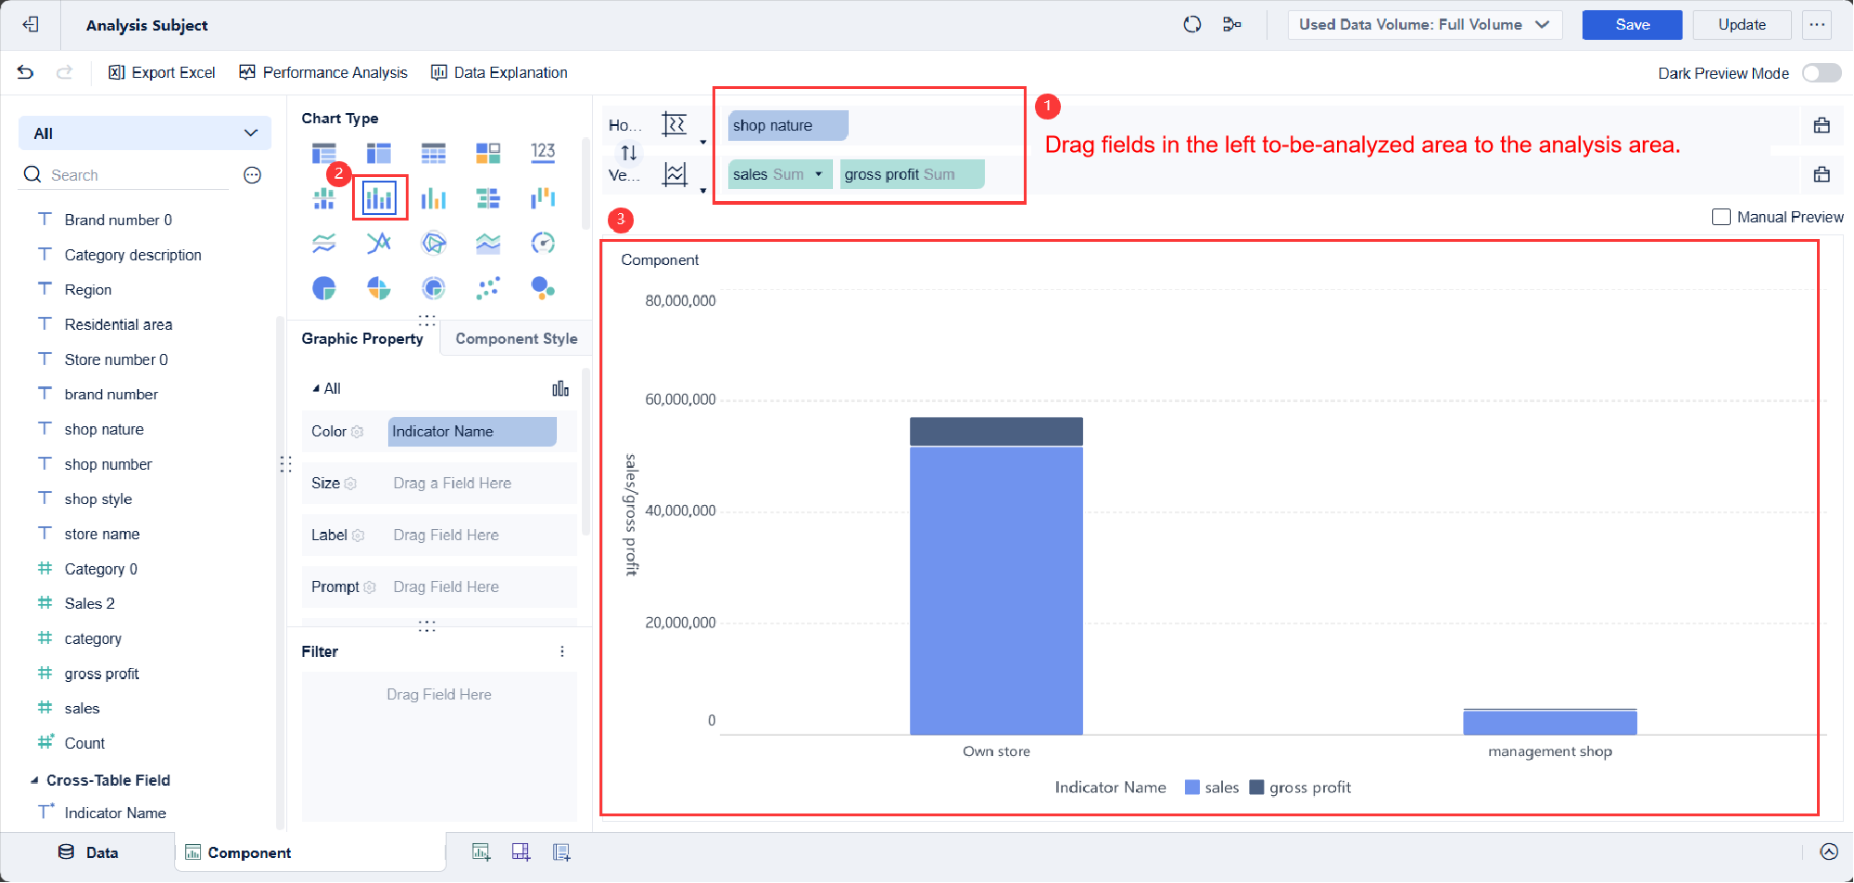Click the add new component icon

[x=481, y=851]
